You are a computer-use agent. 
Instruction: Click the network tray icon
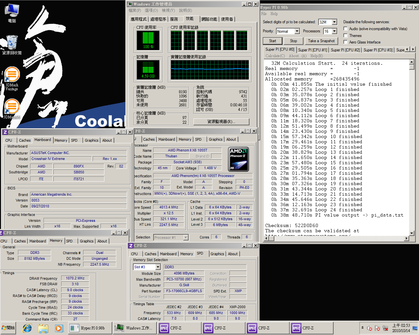point(385,328)
